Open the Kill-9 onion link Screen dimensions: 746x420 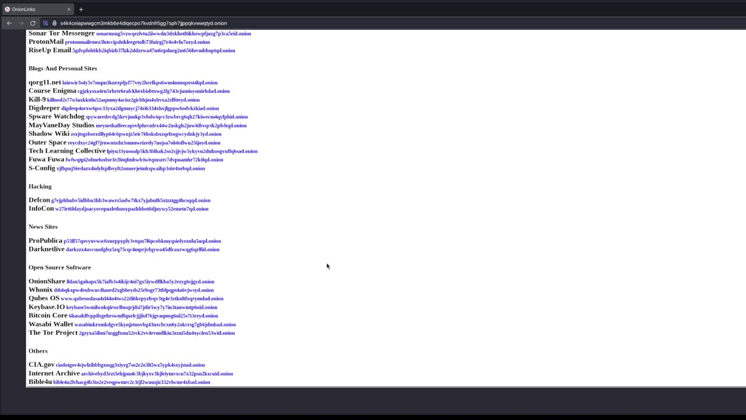pos(124,100)
